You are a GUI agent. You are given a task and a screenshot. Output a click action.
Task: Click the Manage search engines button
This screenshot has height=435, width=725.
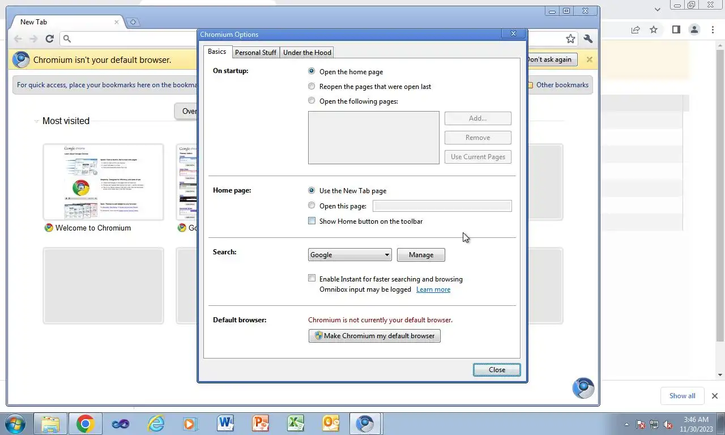tap(421, 255)
